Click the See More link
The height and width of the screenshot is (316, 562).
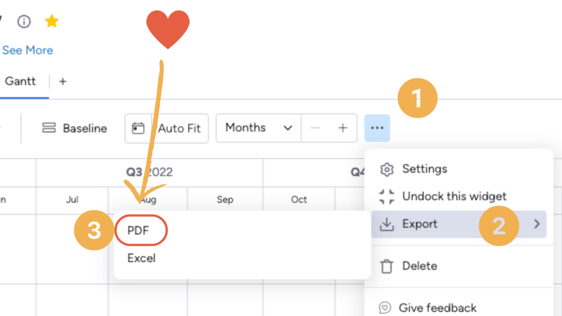pyautogui.click(x=27, y=50)
